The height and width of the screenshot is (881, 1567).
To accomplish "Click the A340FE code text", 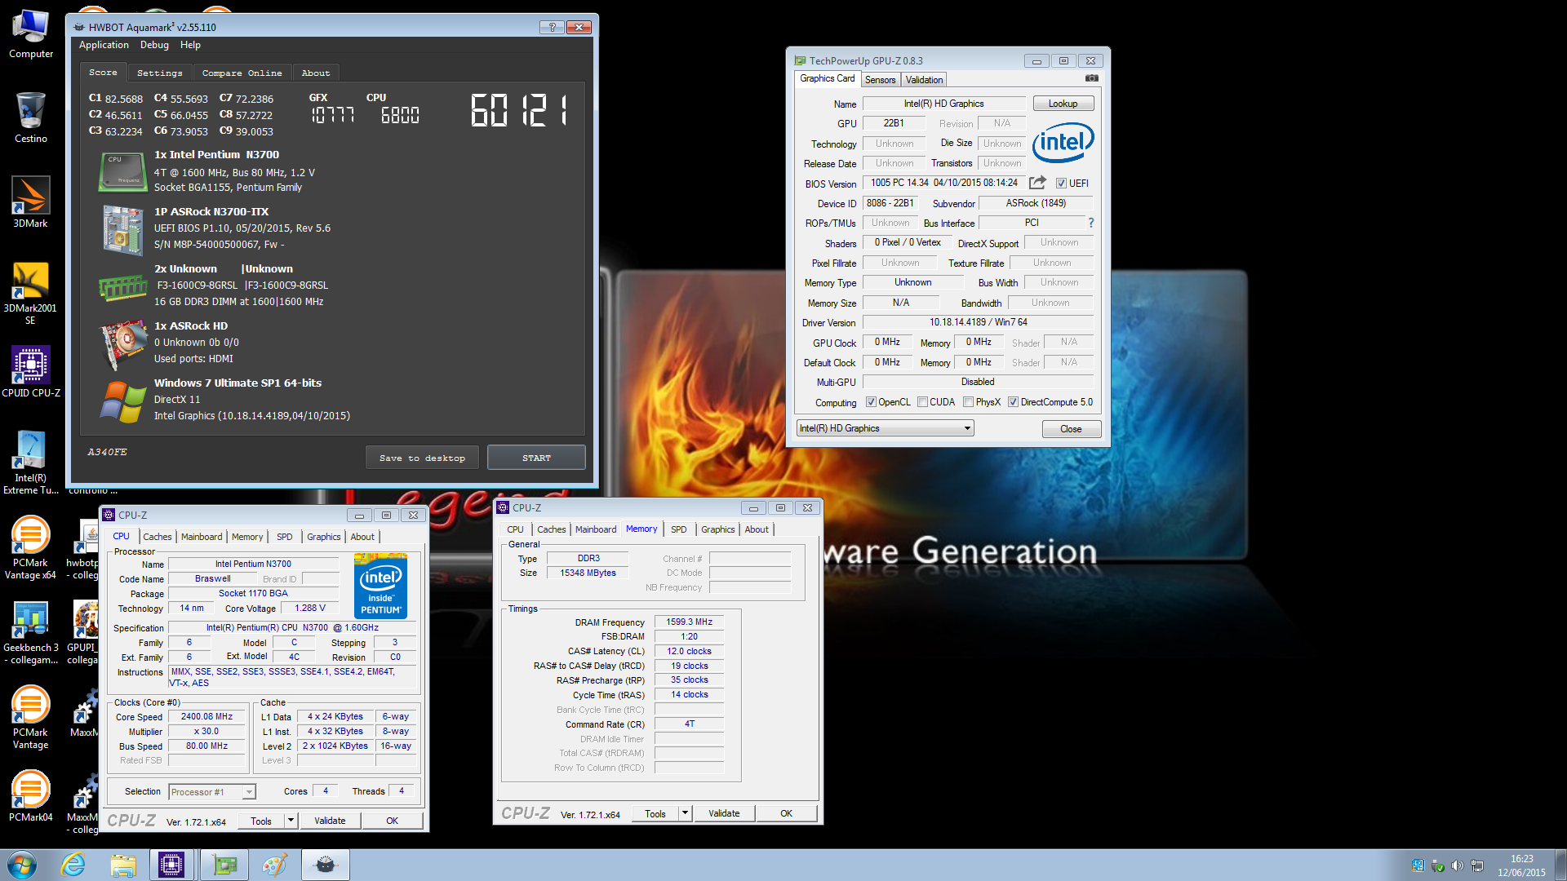I will click(107, 452).
